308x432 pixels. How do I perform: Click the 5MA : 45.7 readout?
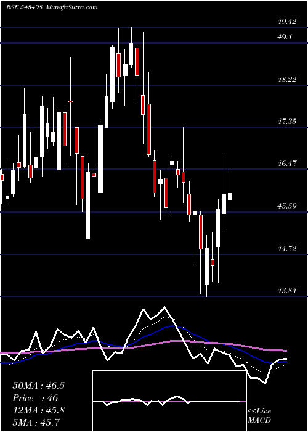click(x=36, y=422)
